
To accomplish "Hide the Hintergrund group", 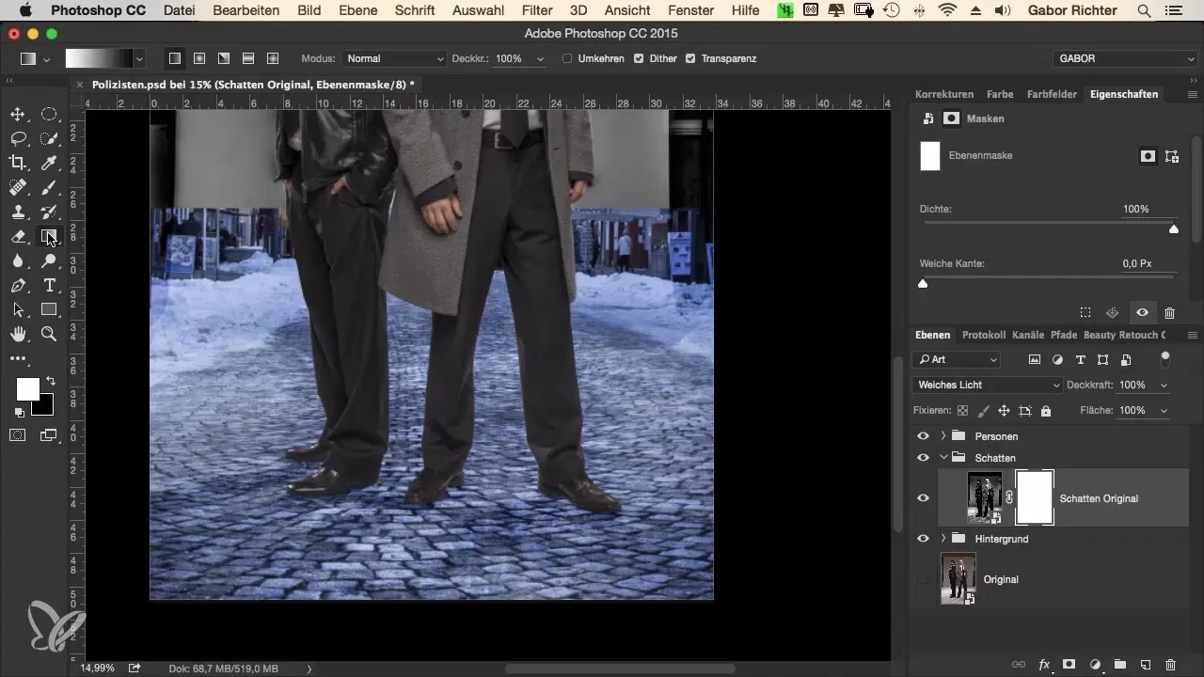I will coord(923,539).
